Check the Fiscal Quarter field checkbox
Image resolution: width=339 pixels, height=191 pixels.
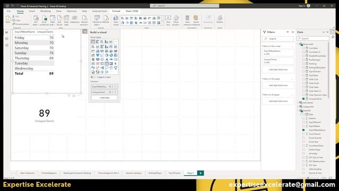click(304, 138)
